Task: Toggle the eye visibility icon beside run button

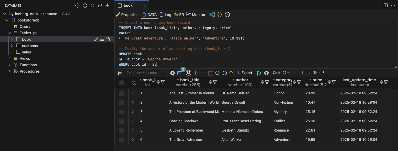Action: (x=267, y=73)
